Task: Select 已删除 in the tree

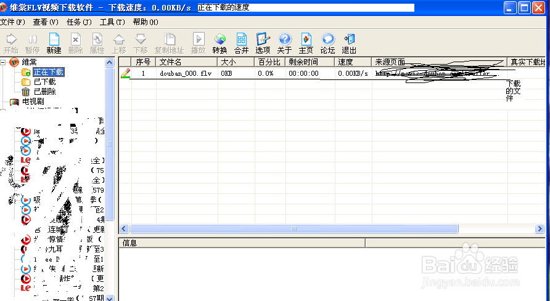Action: click(x=44, y=92)
